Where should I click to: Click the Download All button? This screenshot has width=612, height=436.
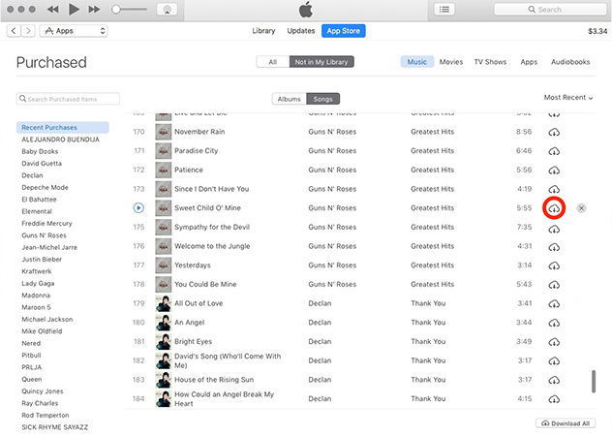pyautogui.click(x=566, y=423)
